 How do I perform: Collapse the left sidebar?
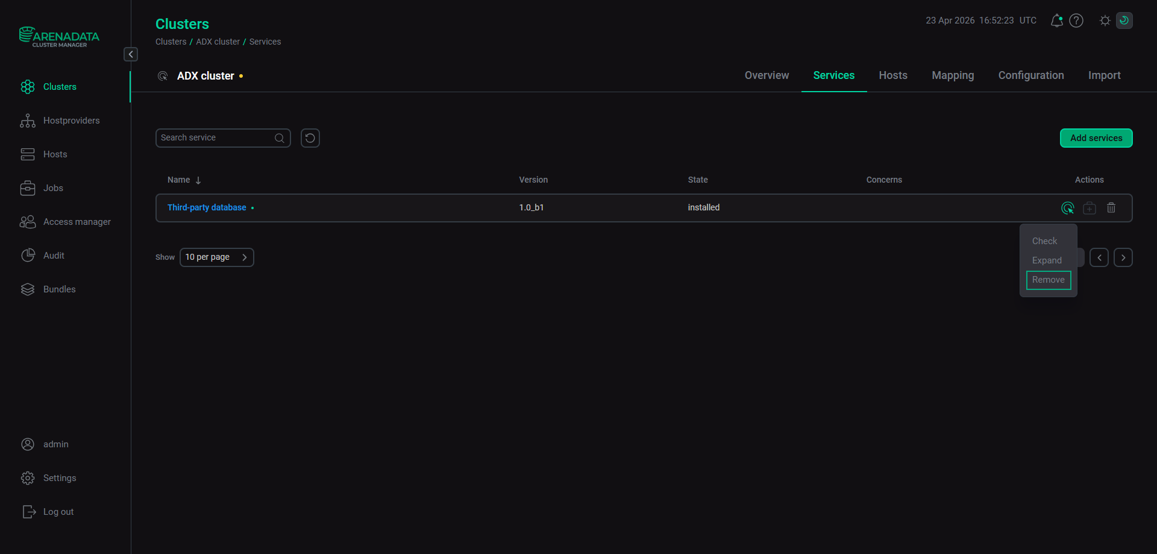click(131, 54)
